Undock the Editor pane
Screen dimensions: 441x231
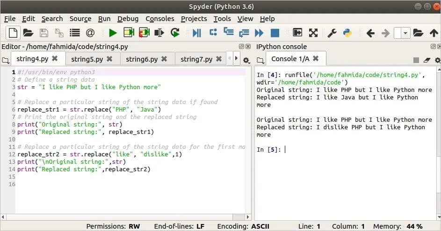tap(241, 47)
